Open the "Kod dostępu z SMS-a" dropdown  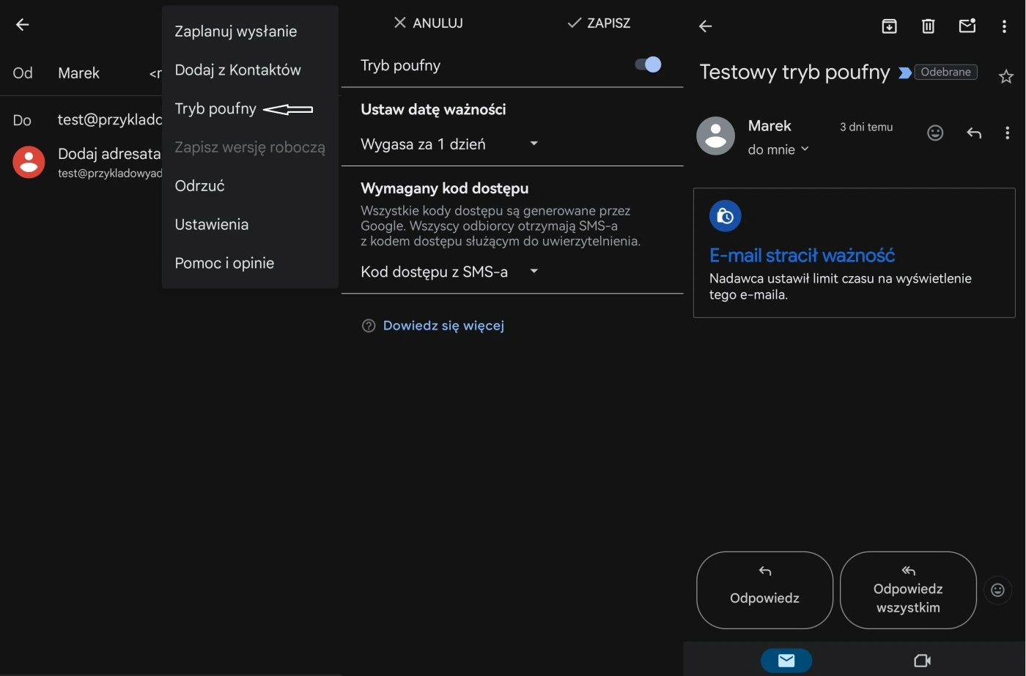(x=449, y=271)
